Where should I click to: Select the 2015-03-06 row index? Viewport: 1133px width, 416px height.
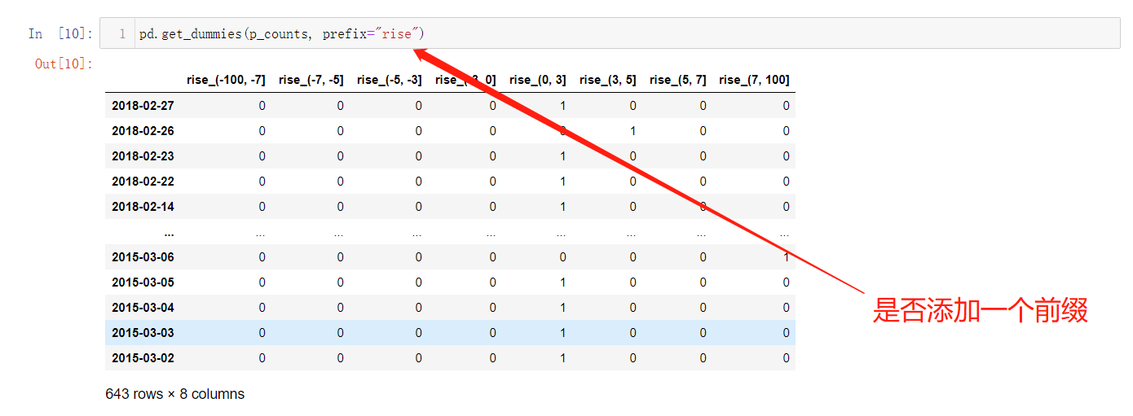click(x=143, y=257)
